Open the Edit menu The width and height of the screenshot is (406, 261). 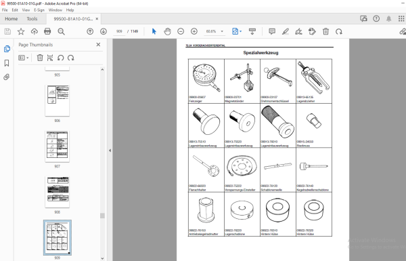(x=15, y=10)
